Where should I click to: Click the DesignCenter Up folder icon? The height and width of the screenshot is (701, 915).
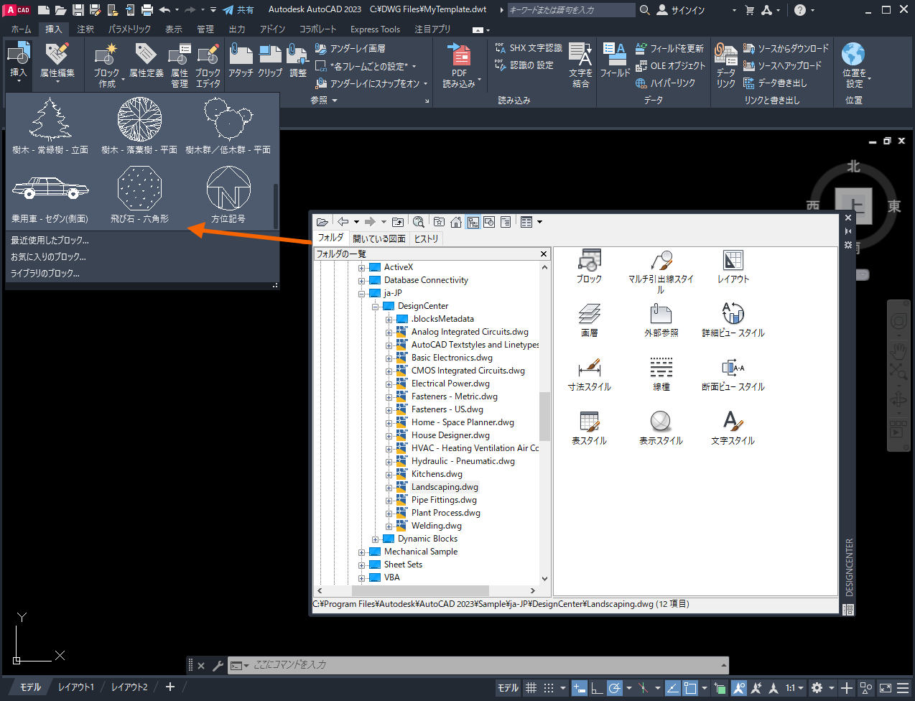[x=398, y=222]
